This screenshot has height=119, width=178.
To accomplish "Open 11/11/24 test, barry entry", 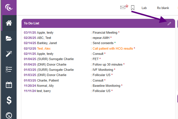I will coord(37,91).
